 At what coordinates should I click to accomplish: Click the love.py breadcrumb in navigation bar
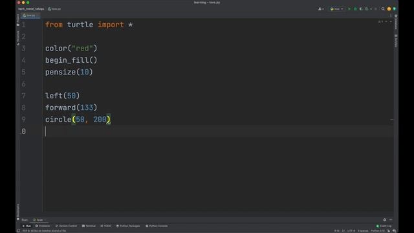point(54,9)
